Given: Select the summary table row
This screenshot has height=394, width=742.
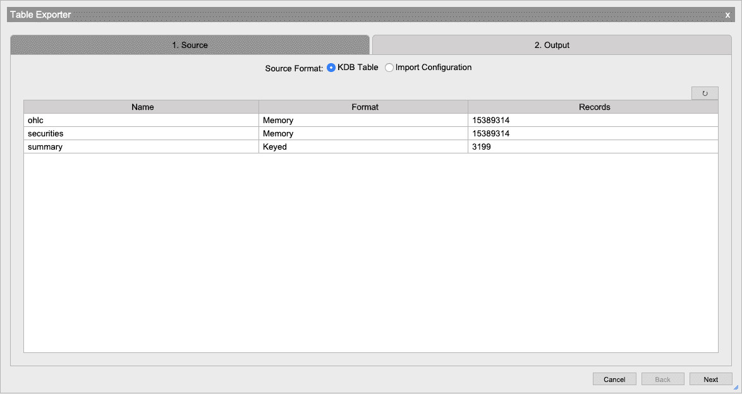Looking at the screenshot, I should coord(371,146).
